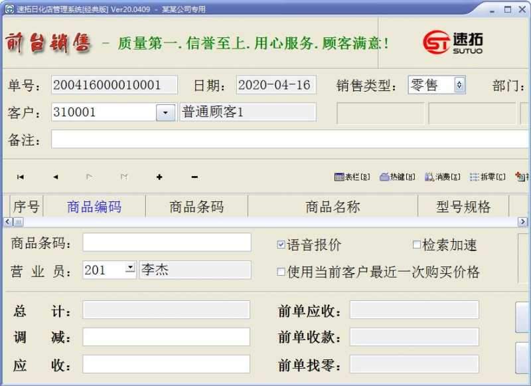This screenshot has width=531, height=386.
Task: Click the SUTUO 速拓 company logo
Action: tap(455, 41)
